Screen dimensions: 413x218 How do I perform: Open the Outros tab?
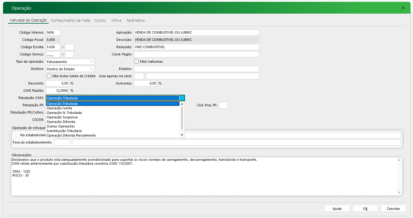click(x=100, y=21)
